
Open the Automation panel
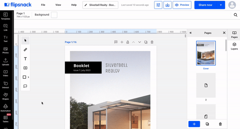(6, 108)
